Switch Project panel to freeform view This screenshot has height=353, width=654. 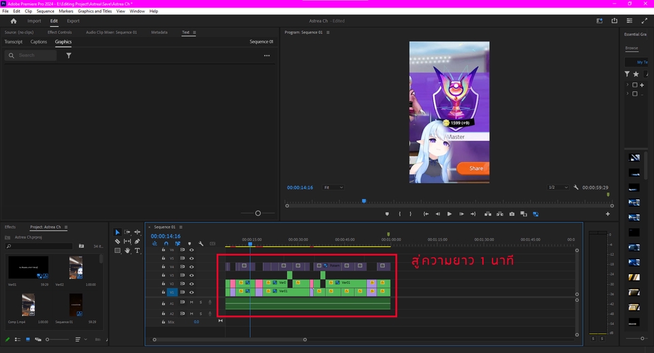click(x=38, y=339)
